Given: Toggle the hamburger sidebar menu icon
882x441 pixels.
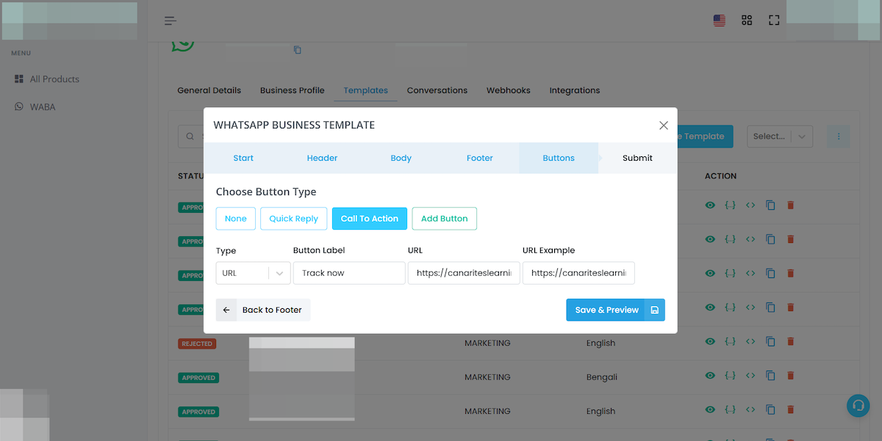Looking at the screenshot, I should [171, 21].
